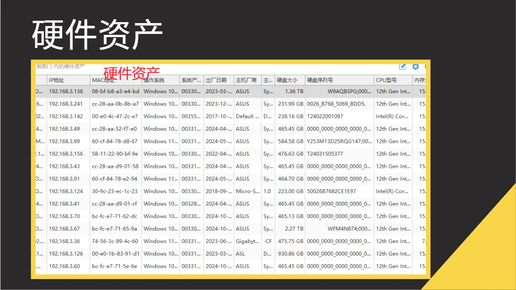This screenshot has height=290, width=516.
Task: Click the 操作系统 column header
Action: (x=161, y=80)
